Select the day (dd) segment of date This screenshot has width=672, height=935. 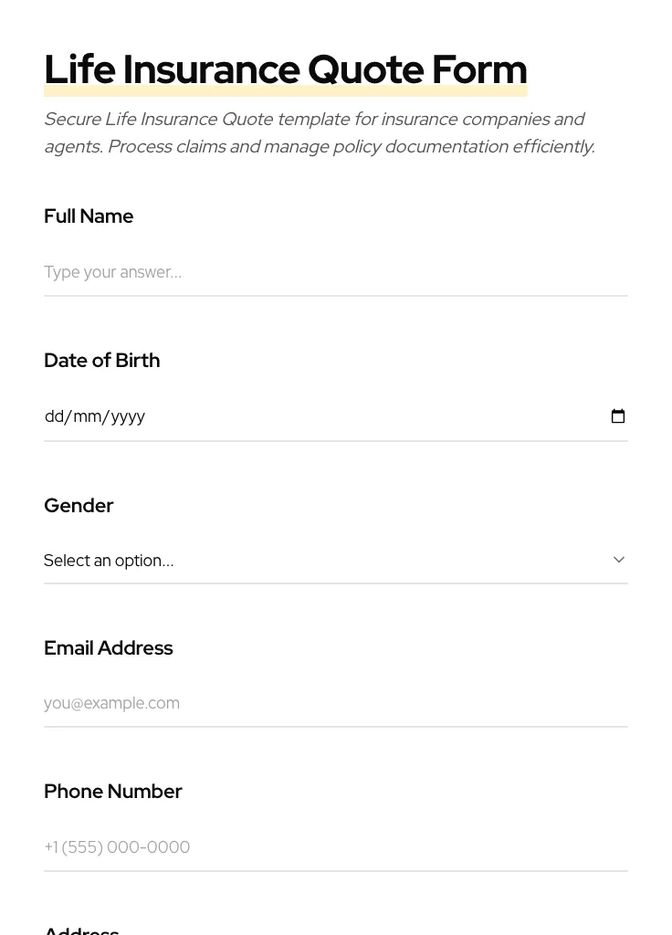click(54, 416)
